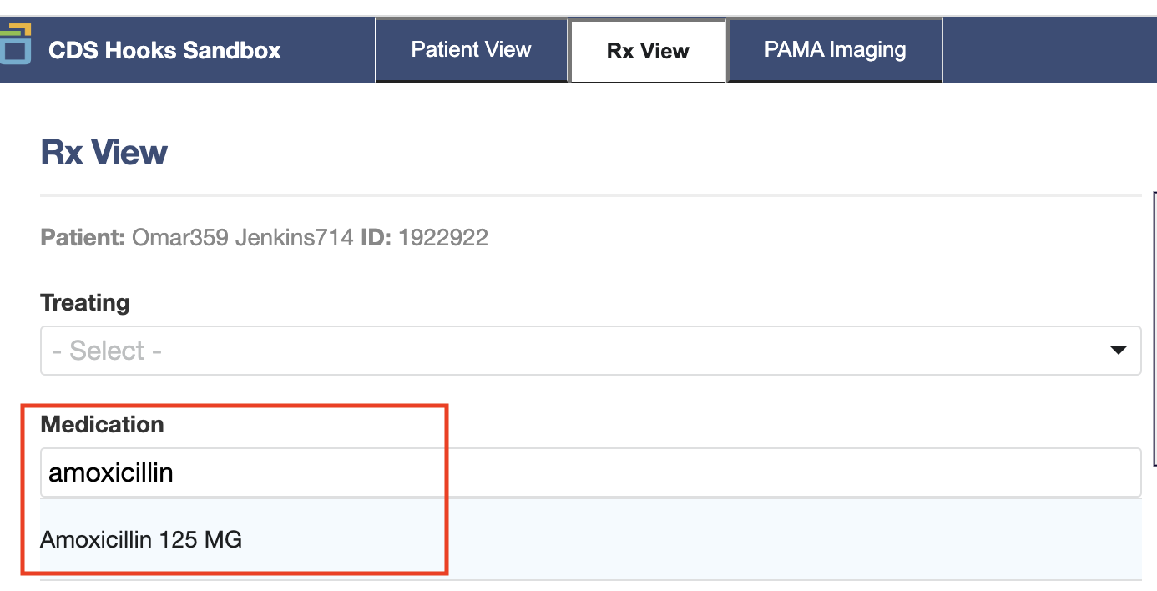
Task: Select the Rx View tab
Action: (648, 51)
